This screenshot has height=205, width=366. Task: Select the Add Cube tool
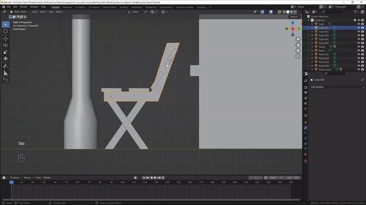[6, 80]
